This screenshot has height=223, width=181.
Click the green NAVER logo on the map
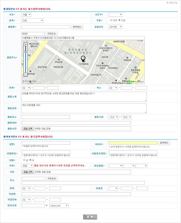tap(131, 82)
